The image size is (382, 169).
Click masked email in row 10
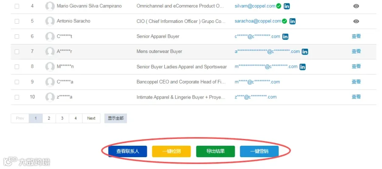point(256,97)
